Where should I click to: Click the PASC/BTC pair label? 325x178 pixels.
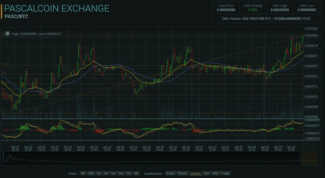[16, 17]
